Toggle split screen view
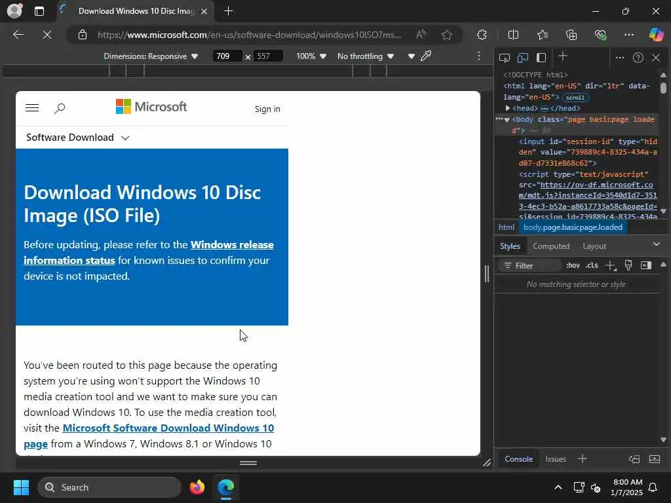 point(513,35)
